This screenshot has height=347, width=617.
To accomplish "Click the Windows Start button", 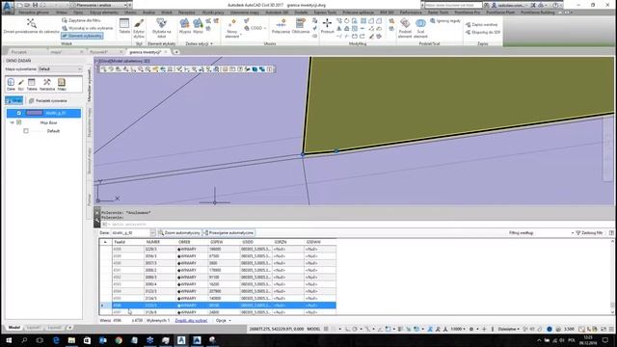I will (9, 340).
